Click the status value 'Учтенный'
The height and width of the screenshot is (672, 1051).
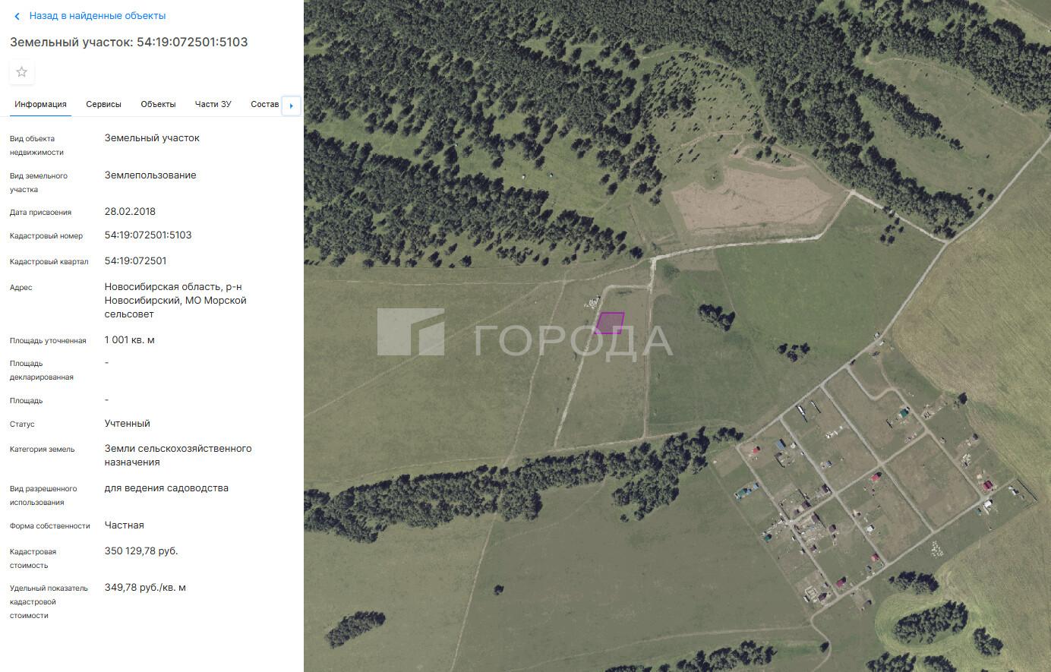pyautogui.click(x=127, y=424)
